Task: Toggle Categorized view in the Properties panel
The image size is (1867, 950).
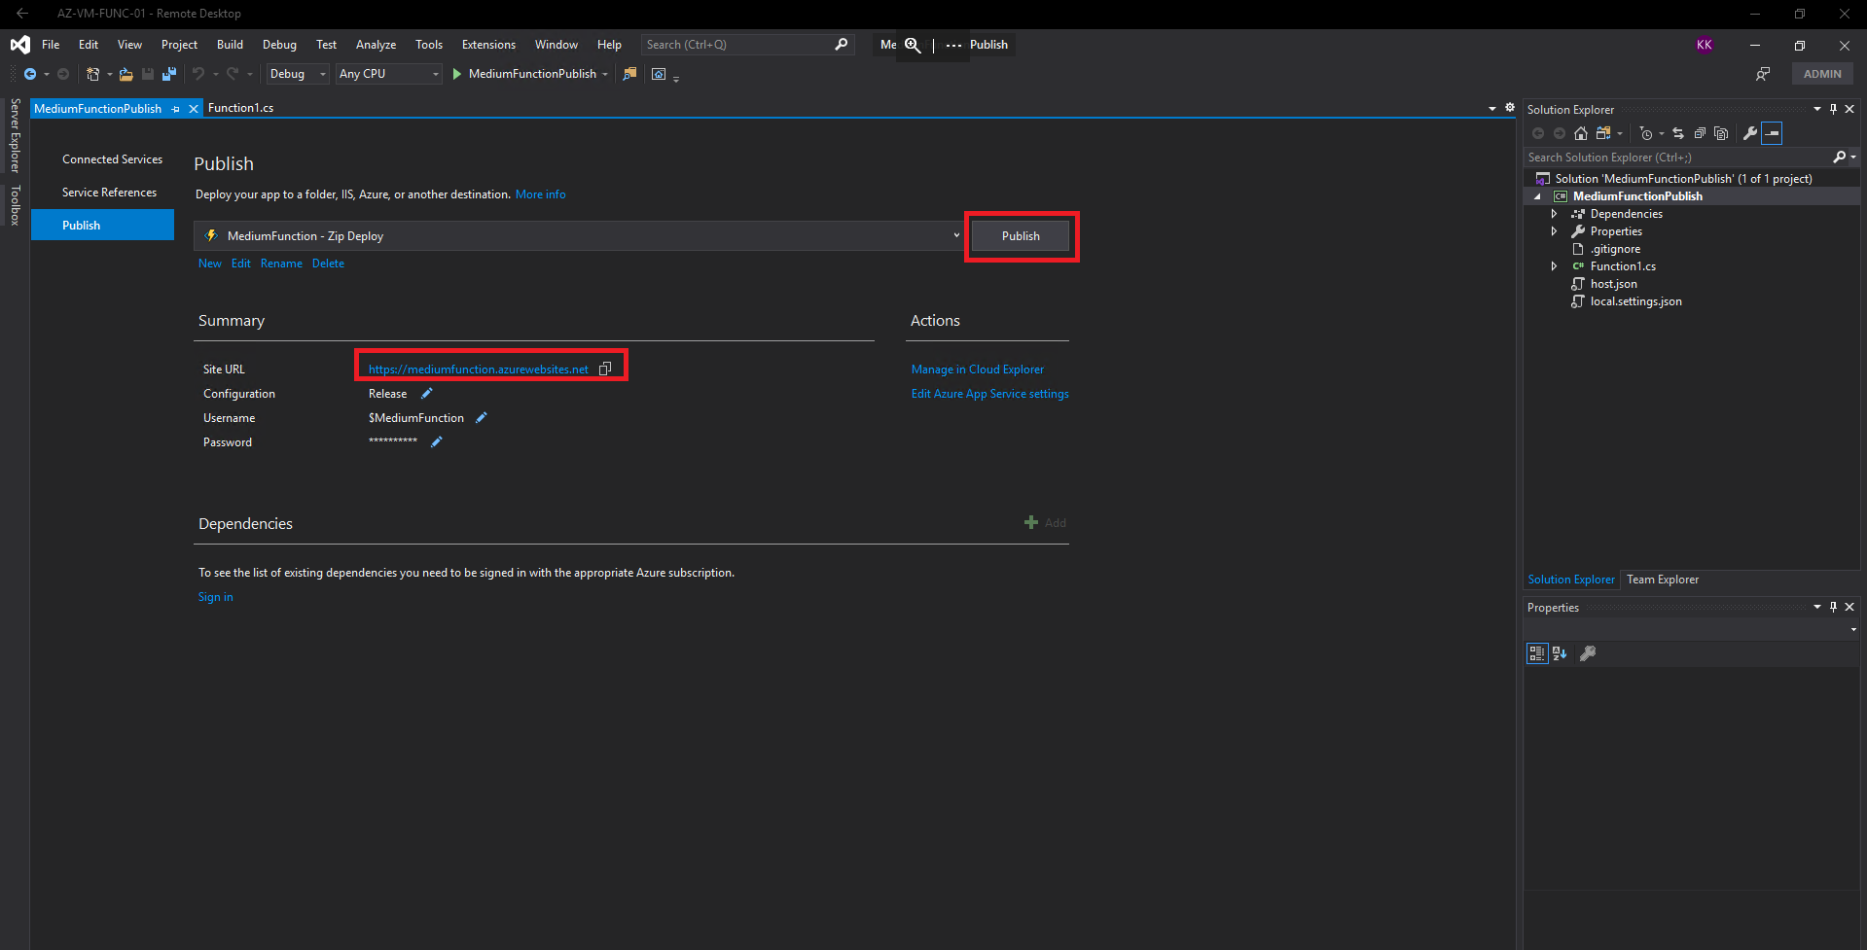Action: coord(1536,652)
